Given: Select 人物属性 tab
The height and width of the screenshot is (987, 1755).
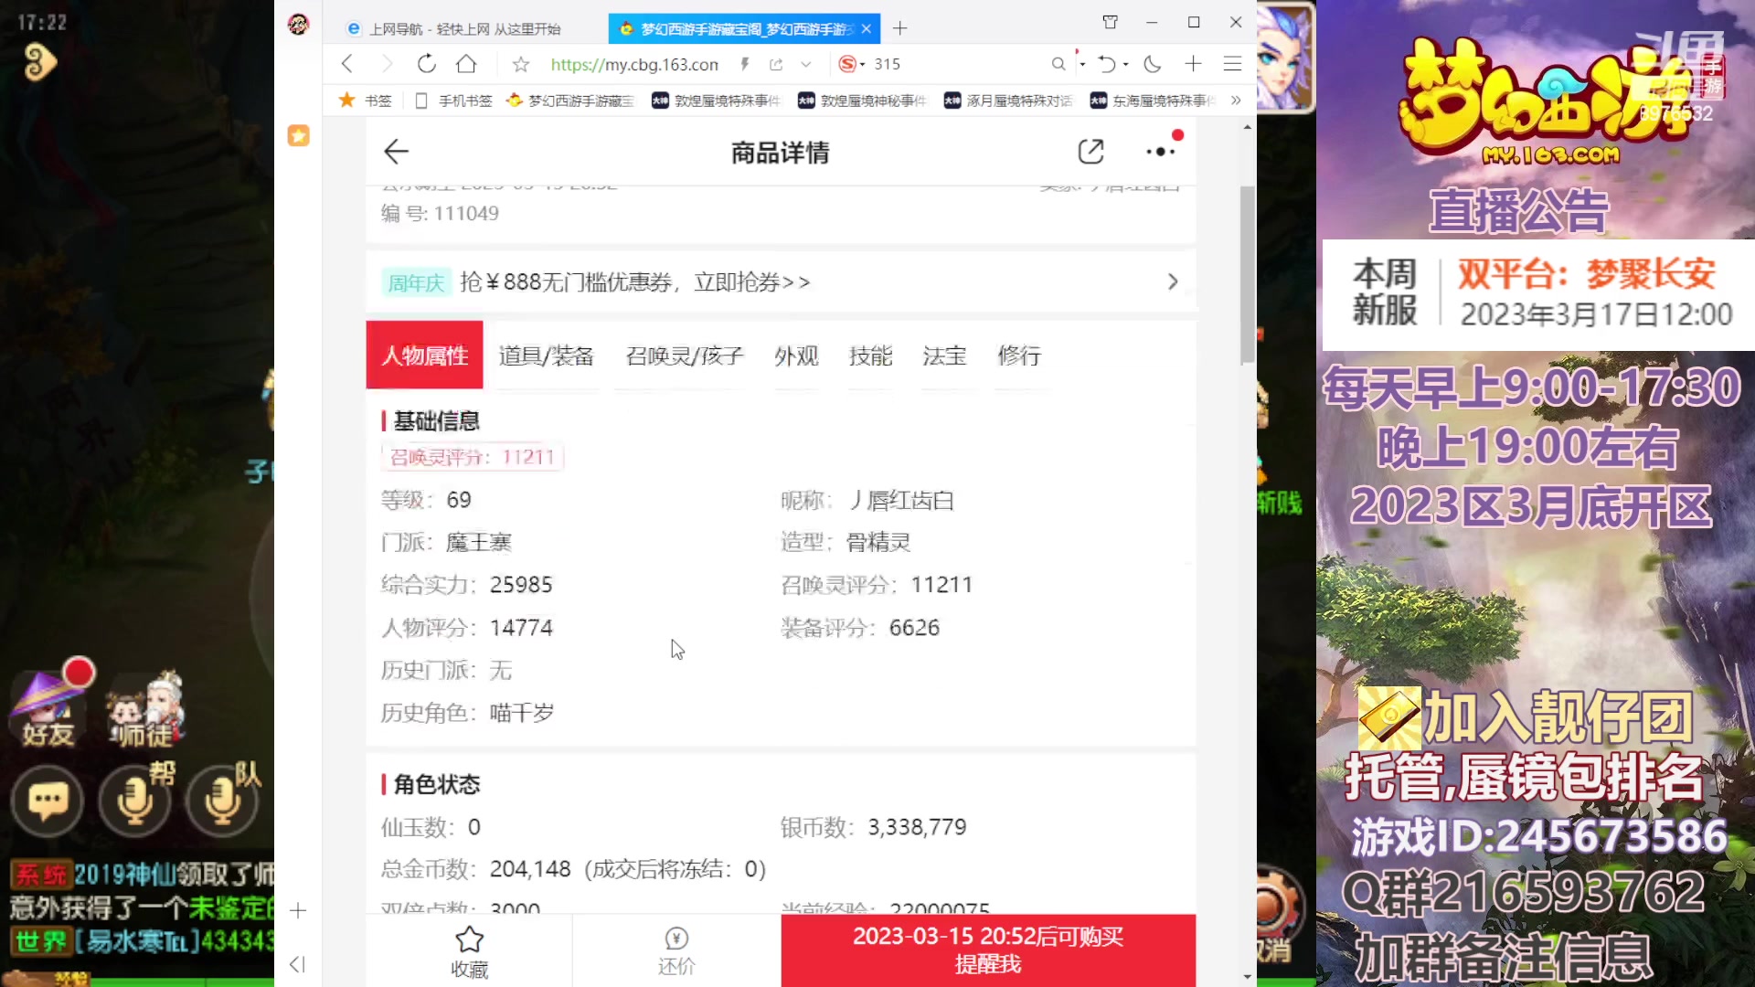Looking at the screenshot, I should pos(424,355).
